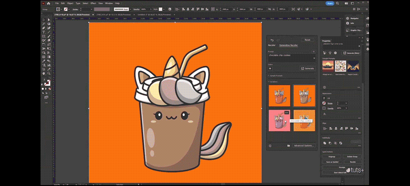The height and width of the screenshot is (186, 410).
Task: Click the add color plus icon
Action: click(270, 68)
